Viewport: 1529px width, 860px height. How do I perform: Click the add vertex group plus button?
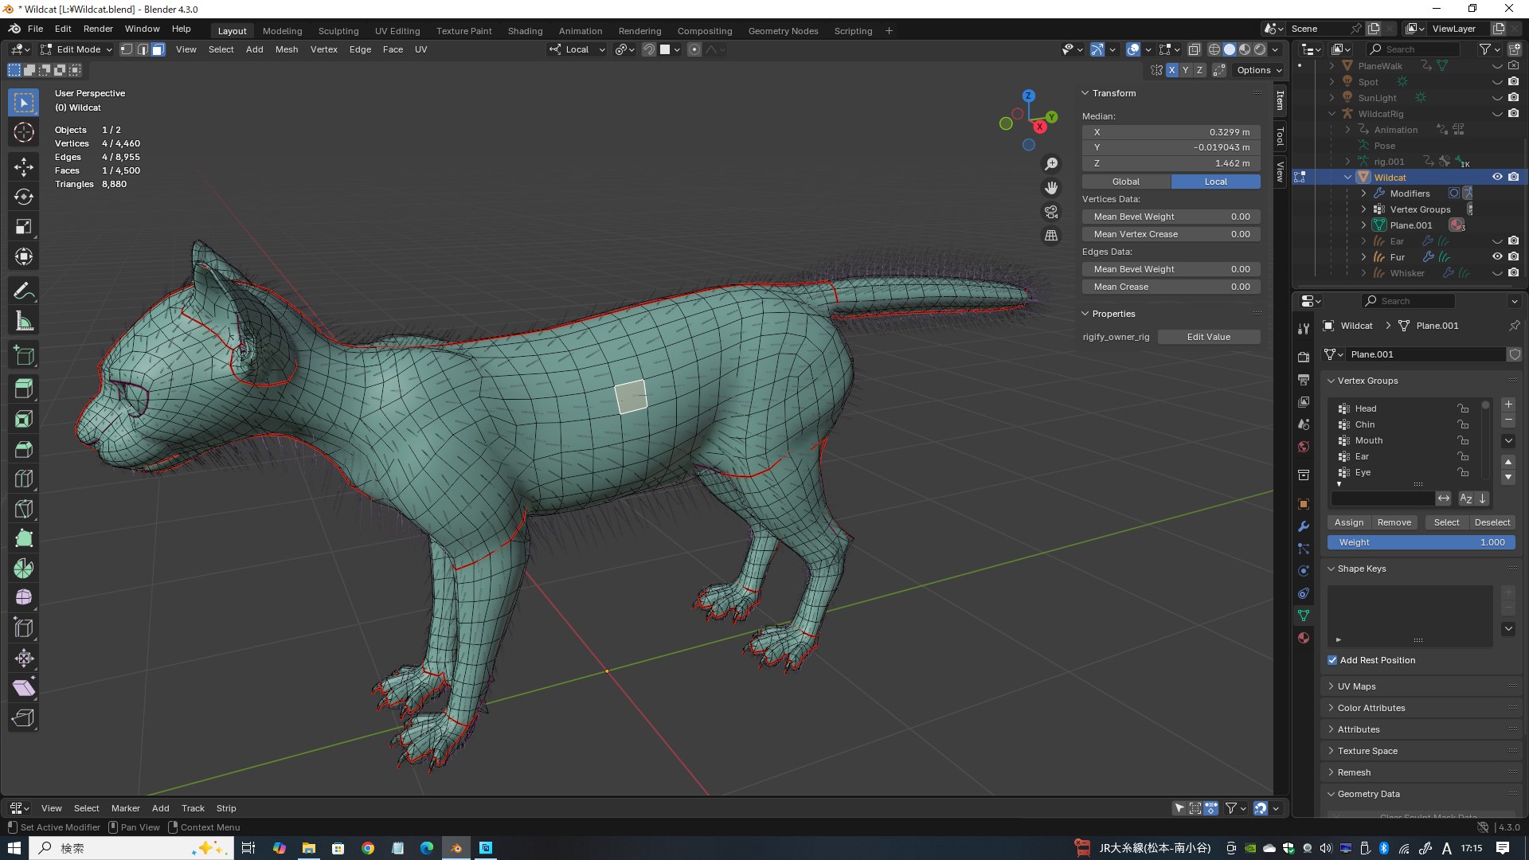pos(1508,405)
